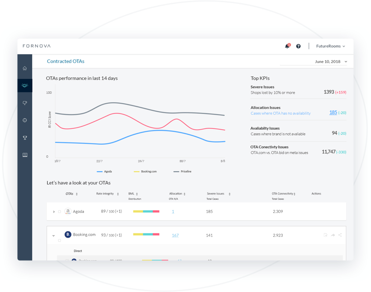Click the bottom monitor icon in the sidebar

coord(25,154)
